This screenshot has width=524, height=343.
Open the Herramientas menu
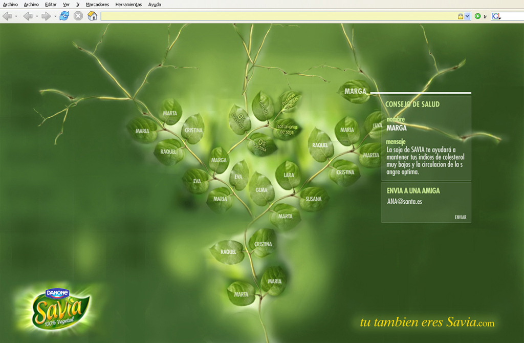128,5
